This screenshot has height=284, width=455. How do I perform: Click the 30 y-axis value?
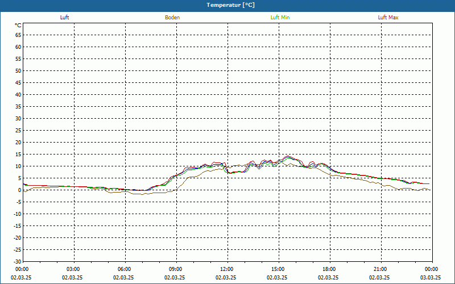18,119
